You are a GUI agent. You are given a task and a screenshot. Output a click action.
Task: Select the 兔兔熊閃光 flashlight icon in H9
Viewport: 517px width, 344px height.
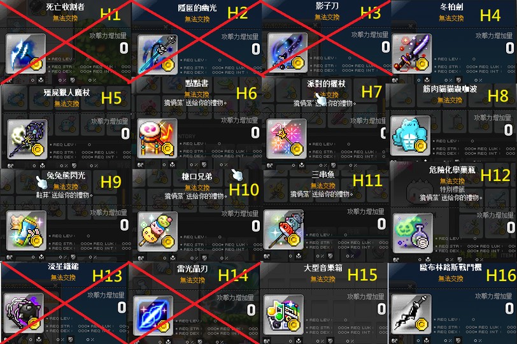coord(26,231)
